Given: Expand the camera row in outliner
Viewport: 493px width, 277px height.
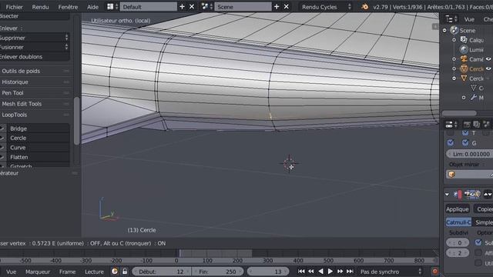Looking at the screenshot, I should coord(454,59).
